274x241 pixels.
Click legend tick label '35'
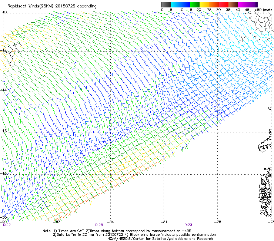tap(228, 10)
